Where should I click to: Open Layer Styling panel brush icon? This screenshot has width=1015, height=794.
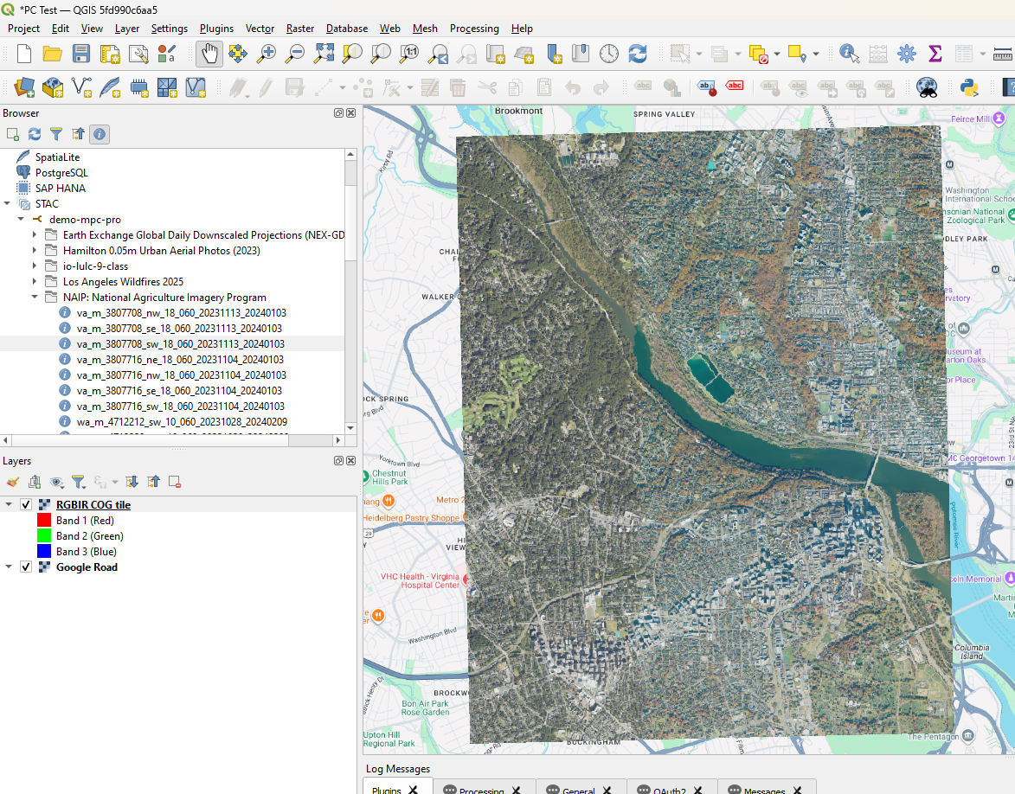click(x=12, y=482)
